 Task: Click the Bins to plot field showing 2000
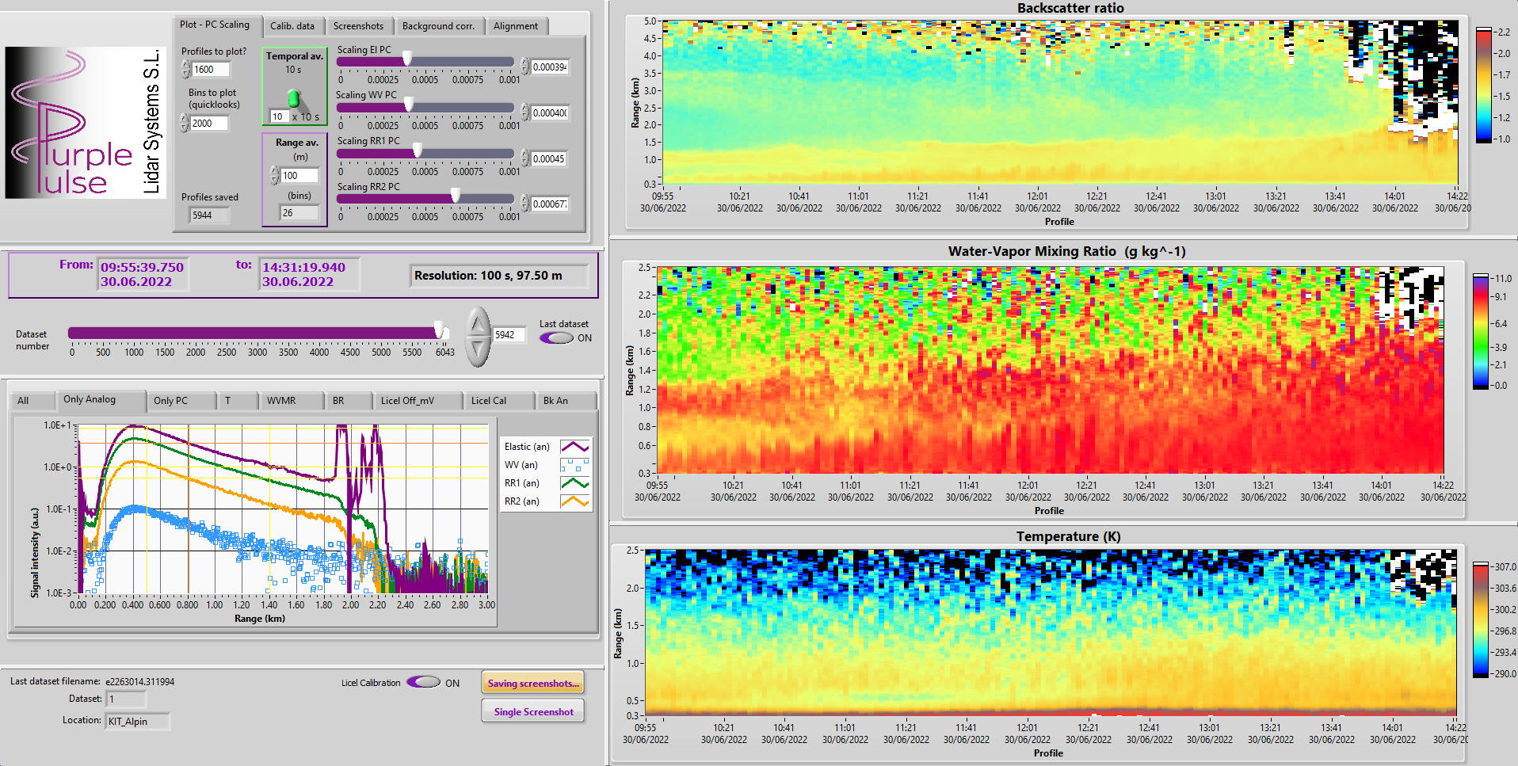[x=210, y=124]
